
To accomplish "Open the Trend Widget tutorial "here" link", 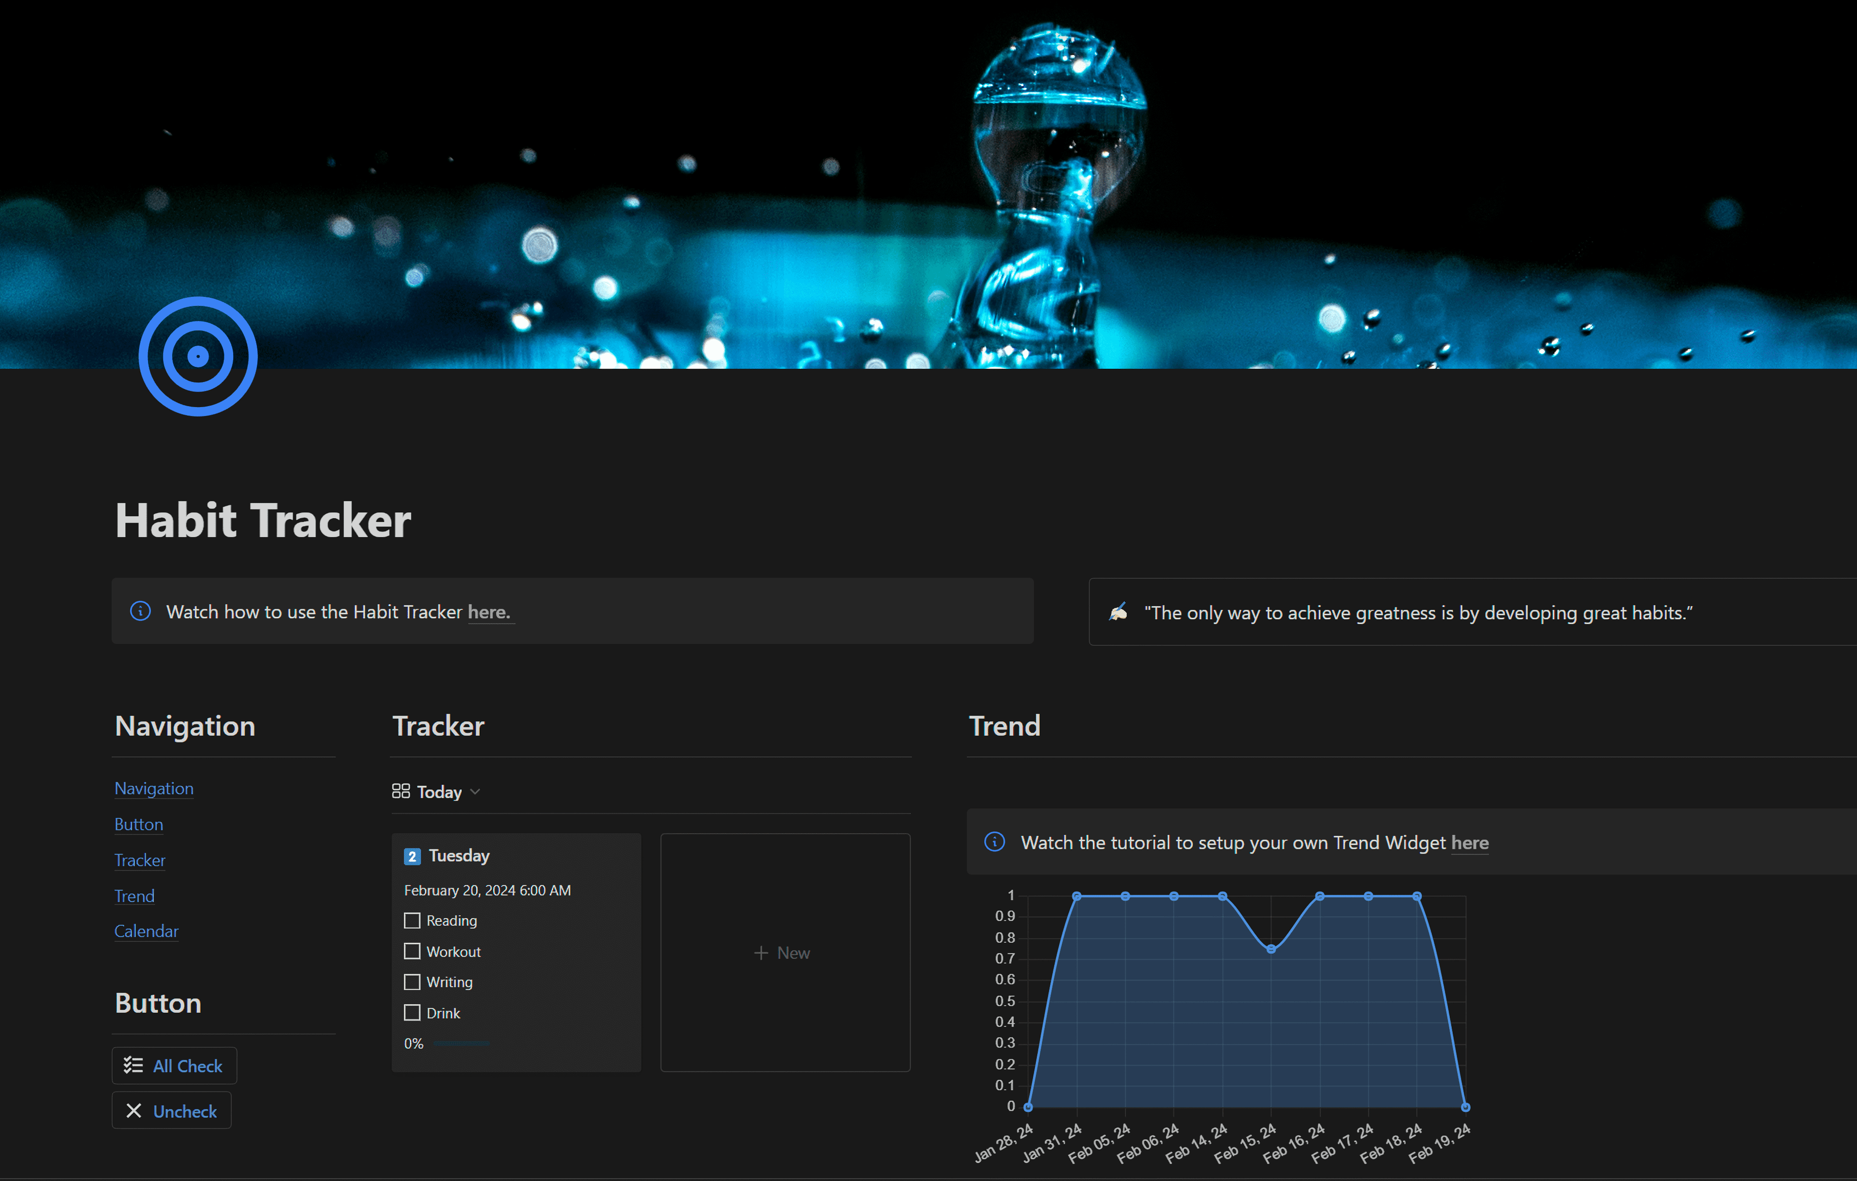I will [x=1468, y=843].
